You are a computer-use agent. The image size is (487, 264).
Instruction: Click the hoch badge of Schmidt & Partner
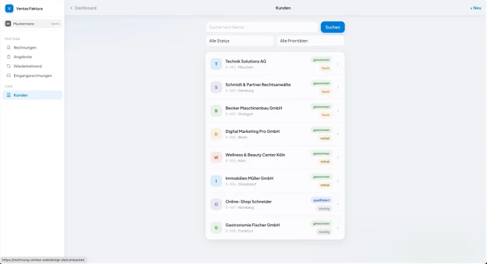tap(325, 92)
